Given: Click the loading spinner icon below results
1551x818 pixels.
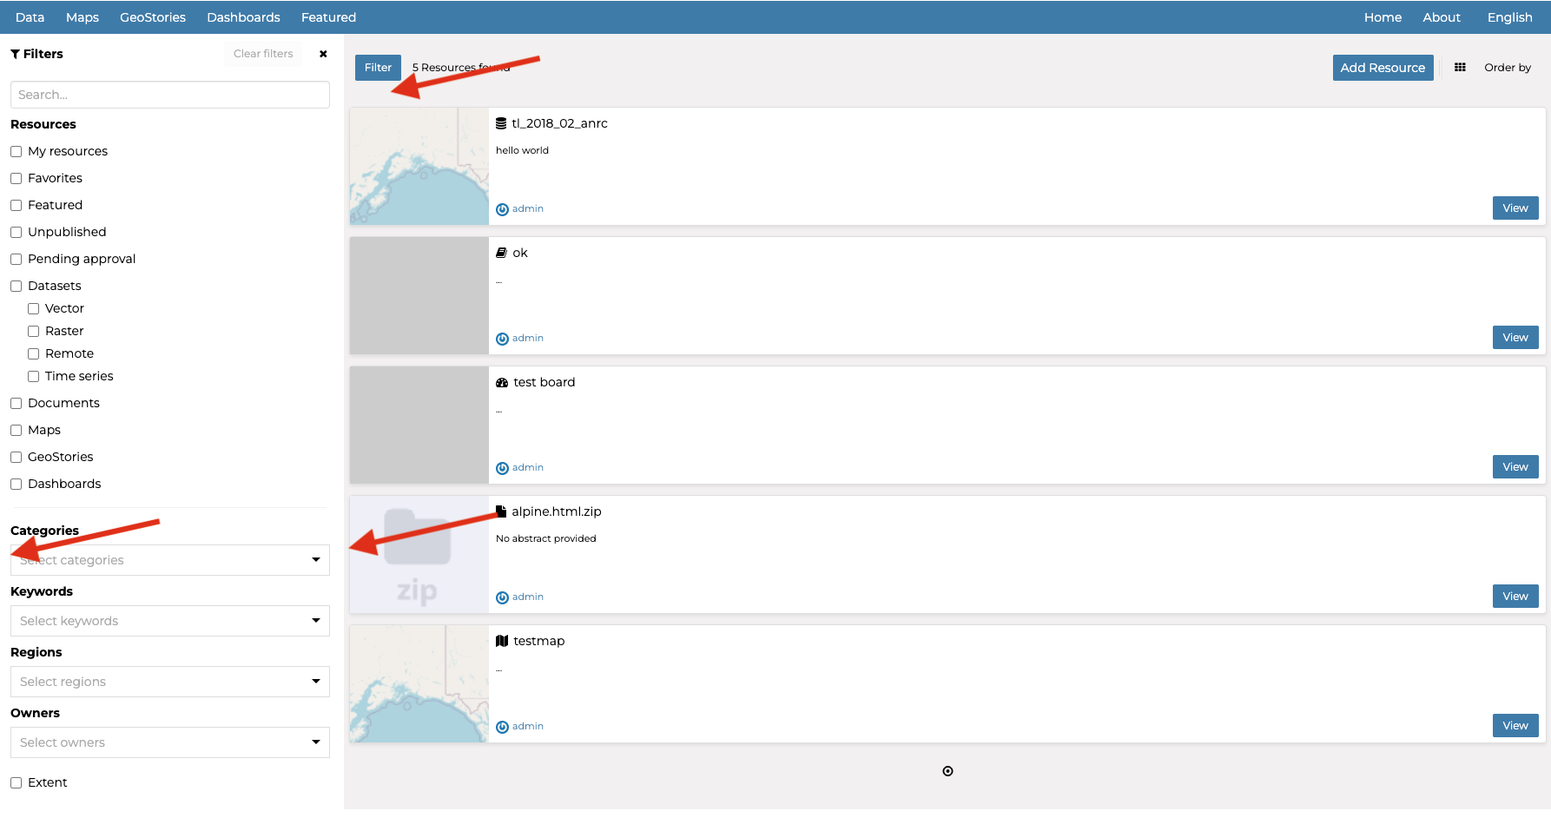Looking at the screenshot, I should click(947, 771).
